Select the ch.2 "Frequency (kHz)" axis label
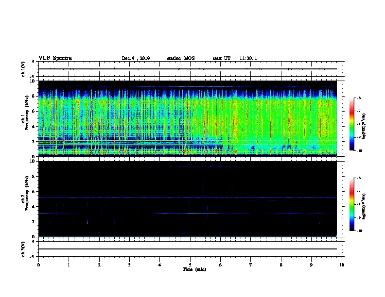This screenshot has height=297, width=385. pos(27,193)
